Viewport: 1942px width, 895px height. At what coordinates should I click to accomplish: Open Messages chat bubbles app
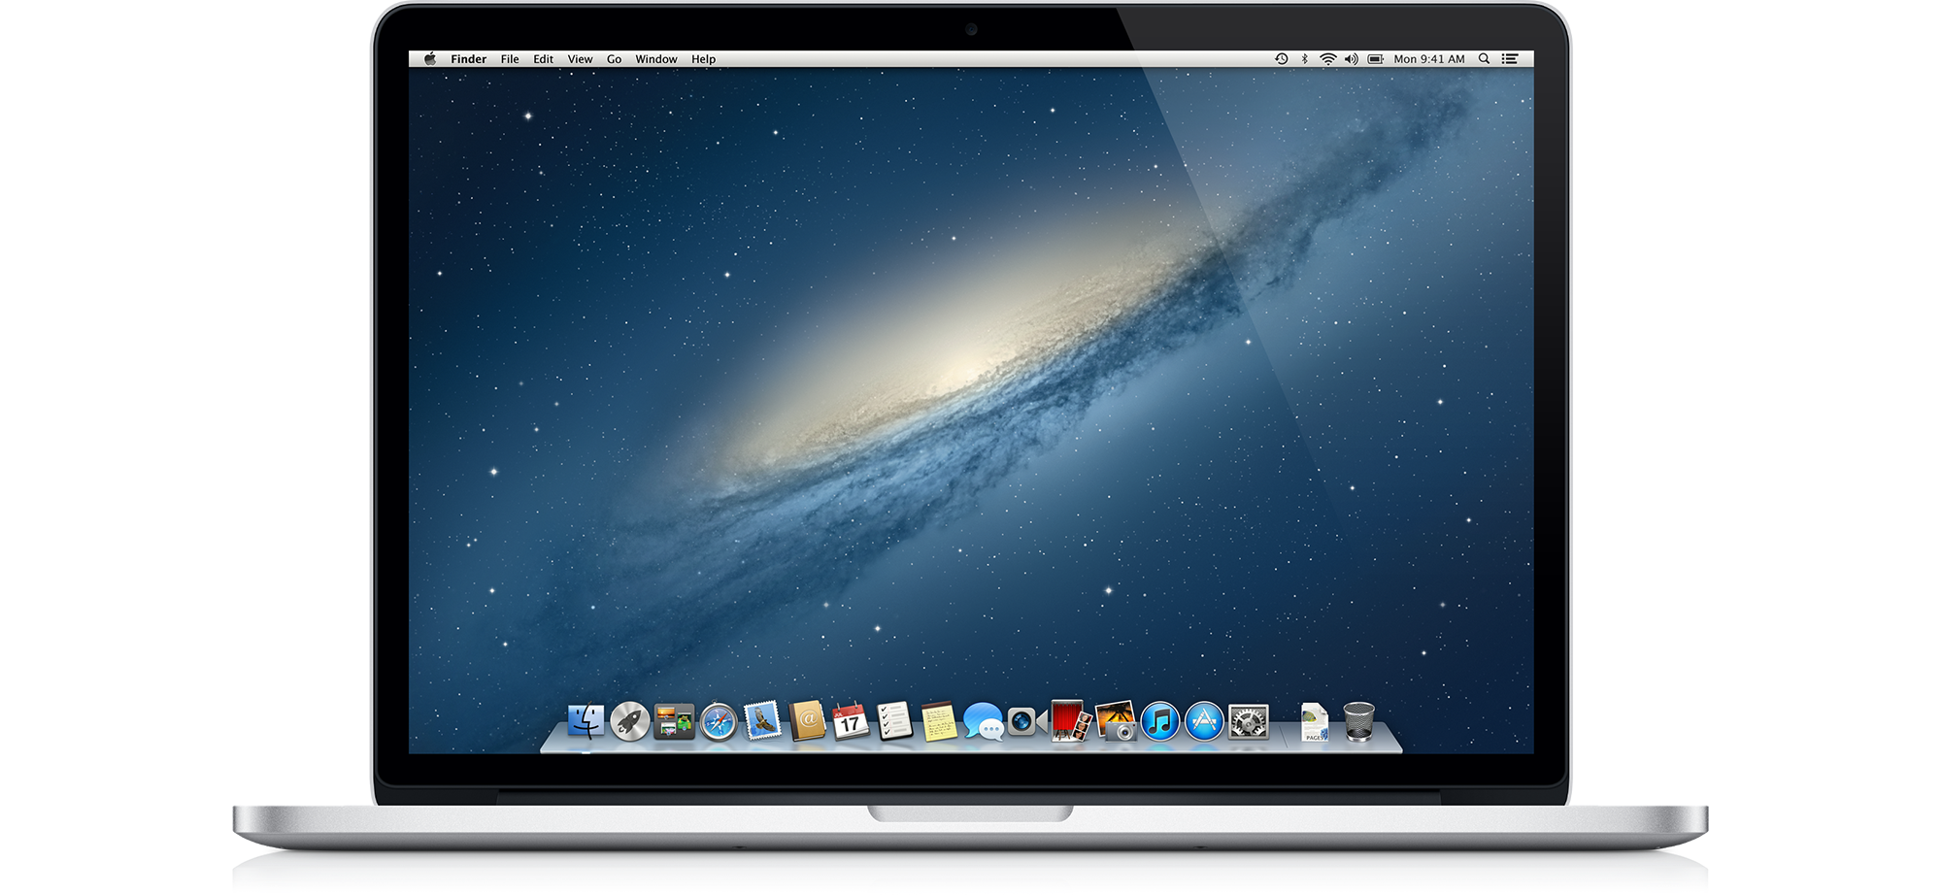(984, 722)
